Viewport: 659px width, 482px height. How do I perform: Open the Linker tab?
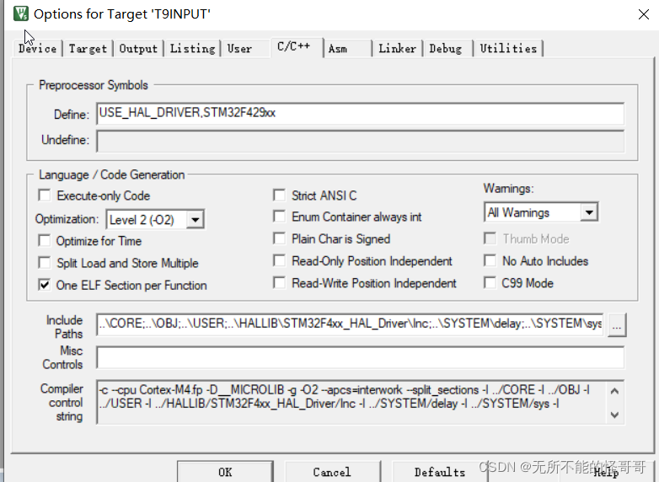(397, 49)
